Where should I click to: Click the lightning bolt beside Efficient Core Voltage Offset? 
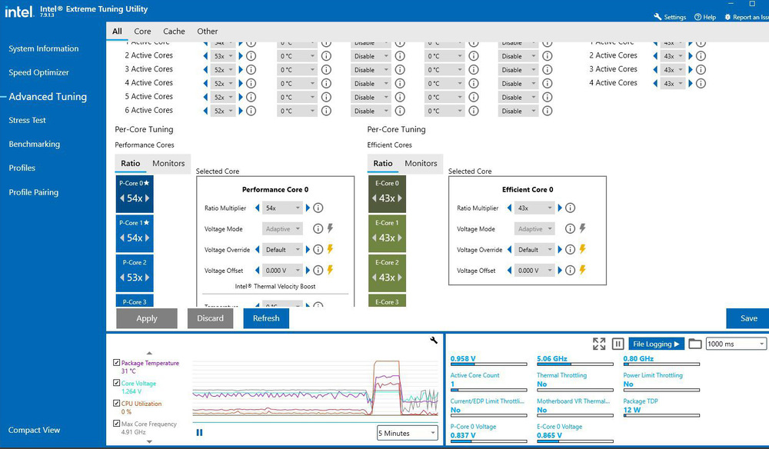click(583, 270)
